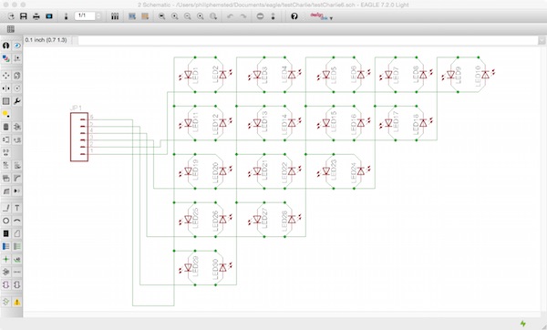Save the schematic with Save icon

24,16
